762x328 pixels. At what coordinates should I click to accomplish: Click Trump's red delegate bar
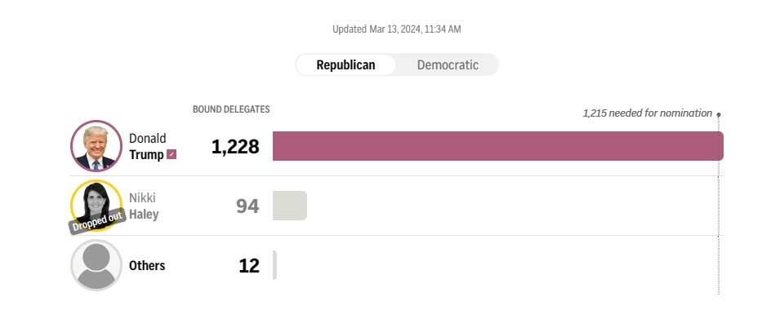497,146
